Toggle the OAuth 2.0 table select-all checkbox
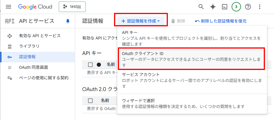The width and height of the screenshot is (274, 120). (x=90, y=100)
